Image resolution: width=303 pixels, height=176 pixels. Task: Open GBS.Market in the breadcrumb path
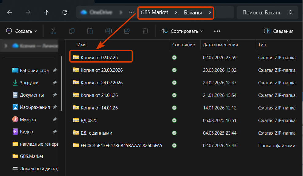coord(154,12)
